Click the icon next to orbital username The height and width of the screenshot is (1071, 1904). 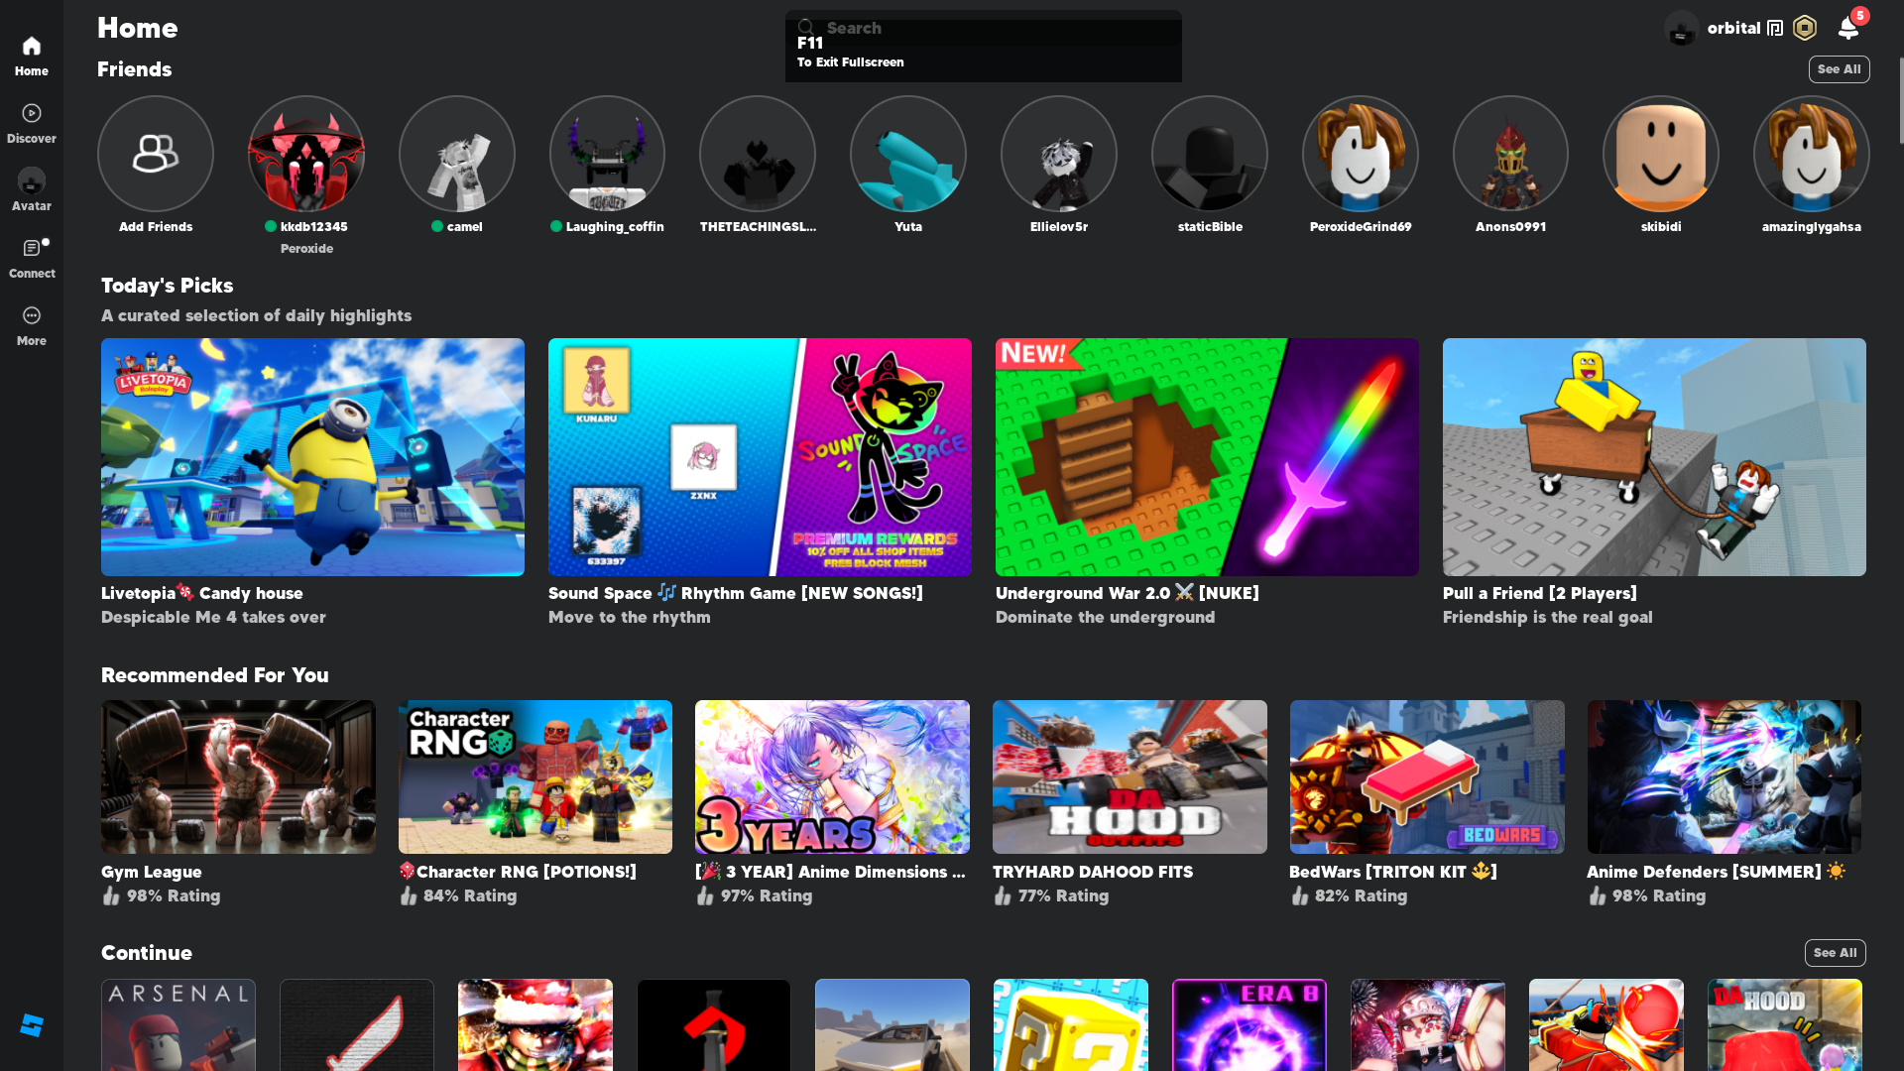click(1775, 28)
